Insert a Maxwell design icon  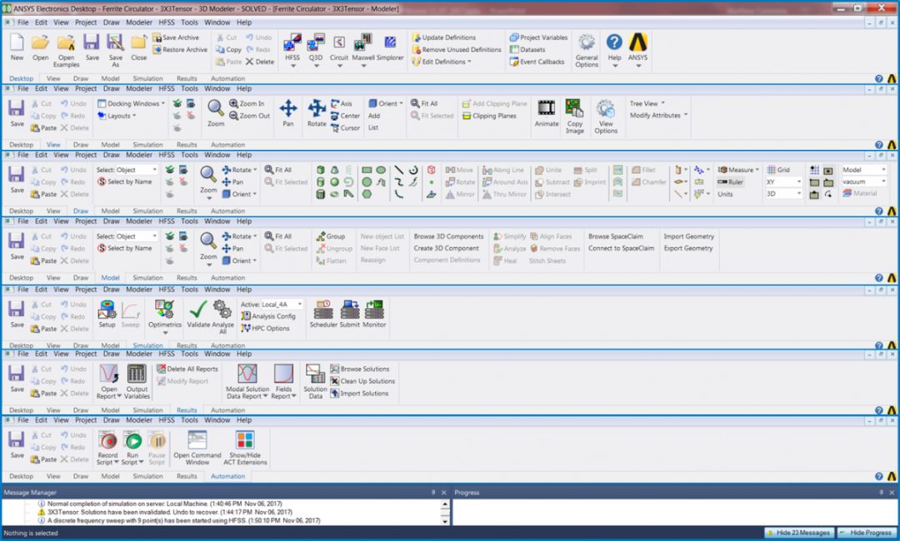[x=362, y=43]
